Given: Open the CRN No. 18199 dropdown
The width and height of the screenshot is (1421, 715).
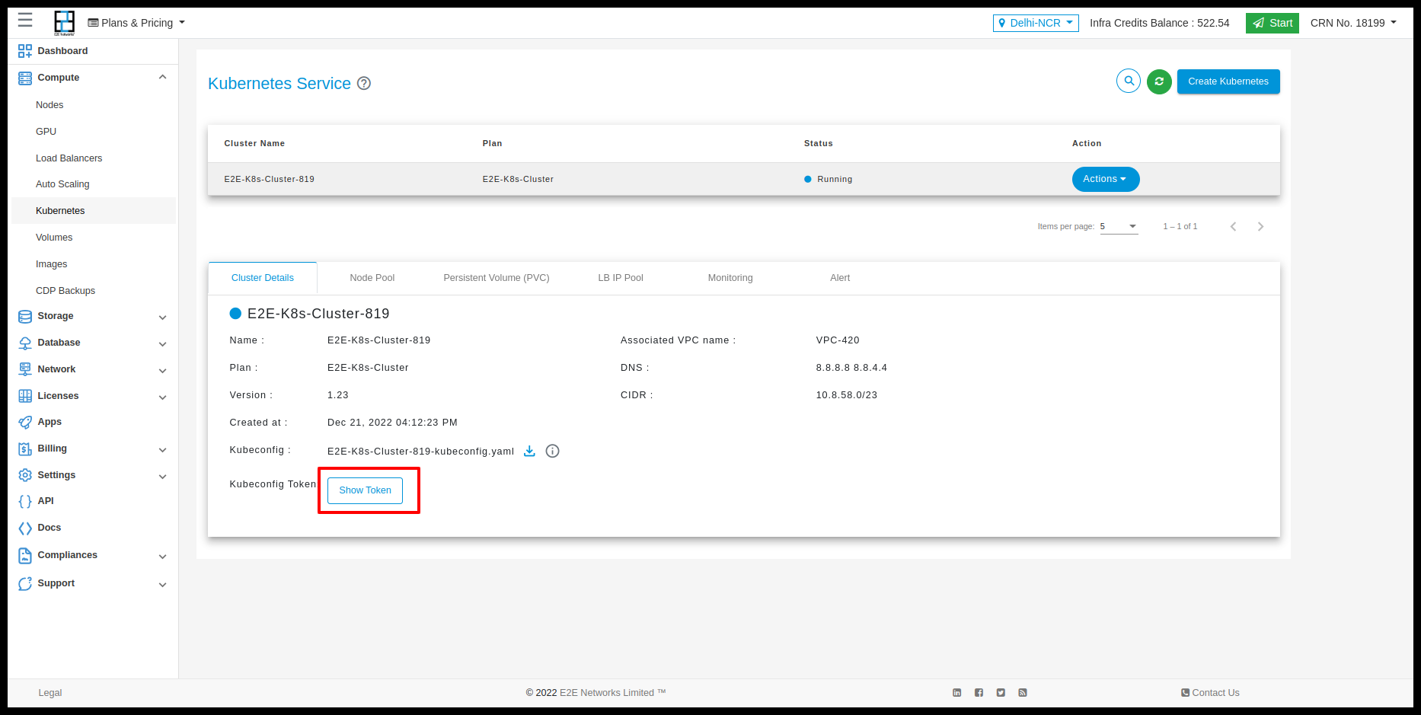Looking at the screenshot, I should point(1353,23).
